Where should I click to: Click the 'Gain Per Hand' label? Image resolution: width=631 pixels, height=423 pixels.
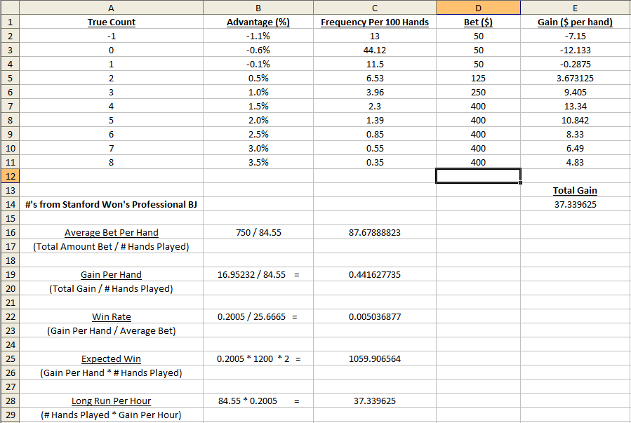point(111,274)
